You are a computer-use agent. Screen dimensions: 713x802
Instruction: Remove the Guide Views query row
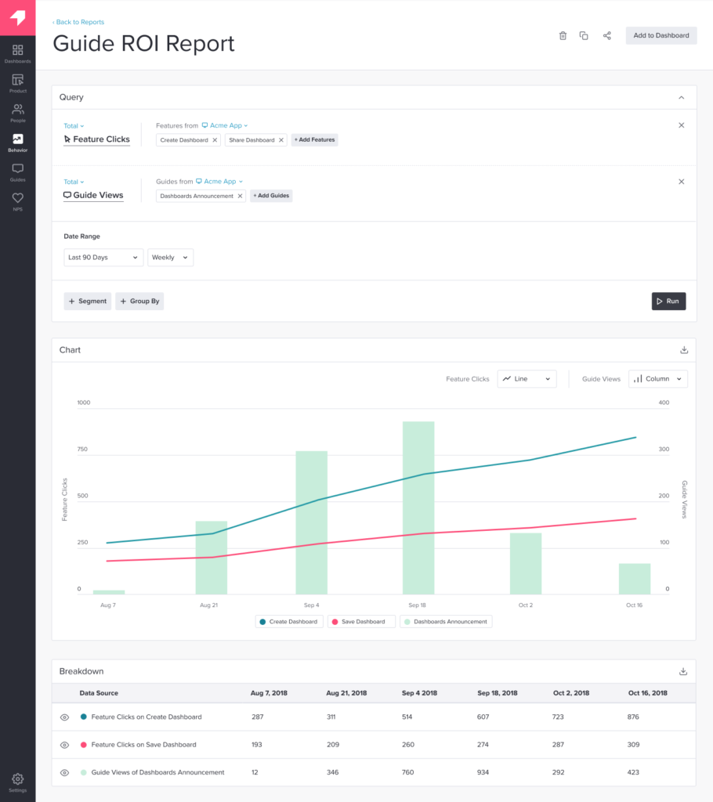tap(681, 182)
